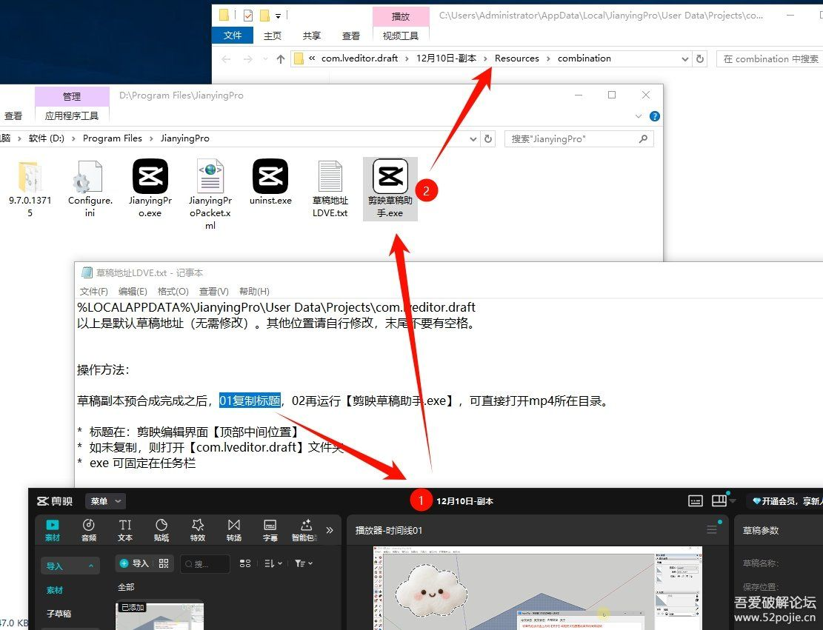The image size is (823, 630).
Task: Select the 9.7.0.13715 folder
Action: click(30, 190)
